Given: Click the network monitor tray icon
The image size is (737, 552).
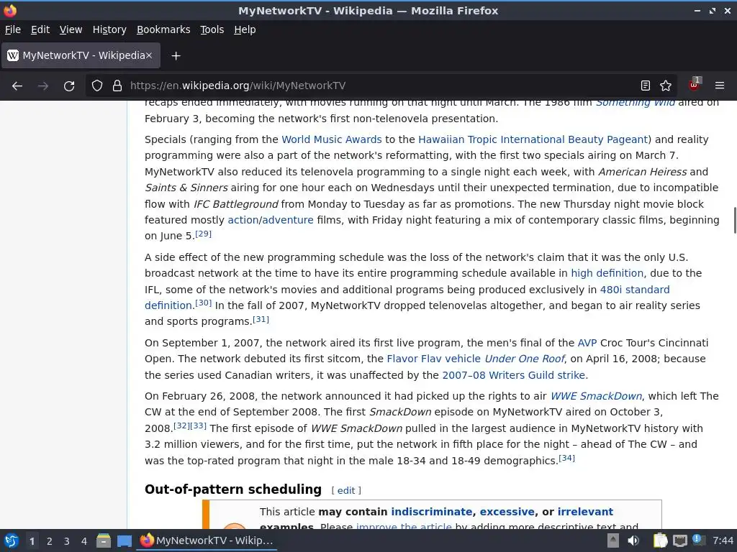Looking at the screenshot, I should coord(679,540).
